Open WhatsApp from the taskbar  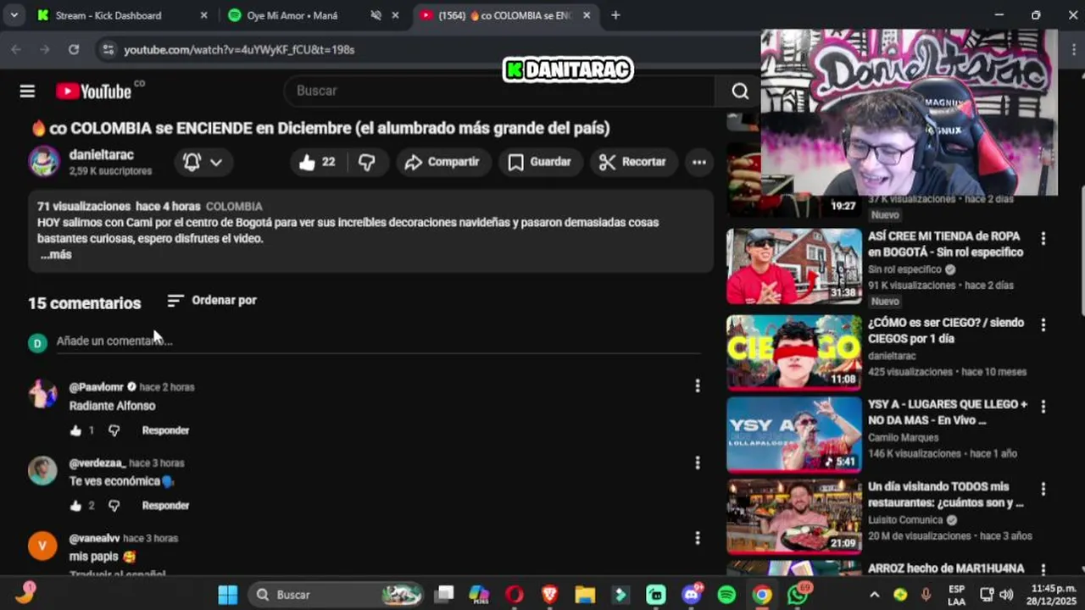pos(798,595)
